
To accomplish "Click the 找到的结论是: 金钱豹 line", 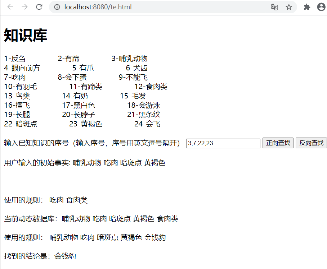I will pyautogui.click(x=40, y=256).
